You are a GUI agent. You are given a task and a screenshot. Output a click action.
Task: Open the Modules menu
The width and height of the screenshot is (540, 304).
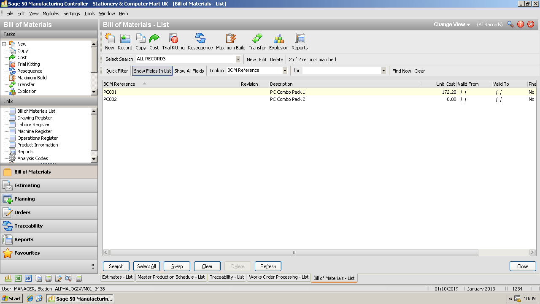point(51,14)
